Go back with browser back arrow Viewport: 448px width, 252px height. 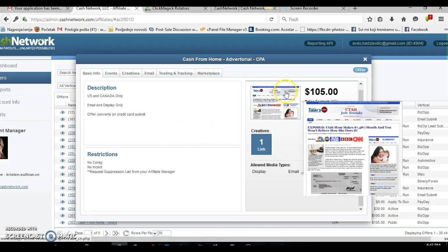(x=6, y=19)
